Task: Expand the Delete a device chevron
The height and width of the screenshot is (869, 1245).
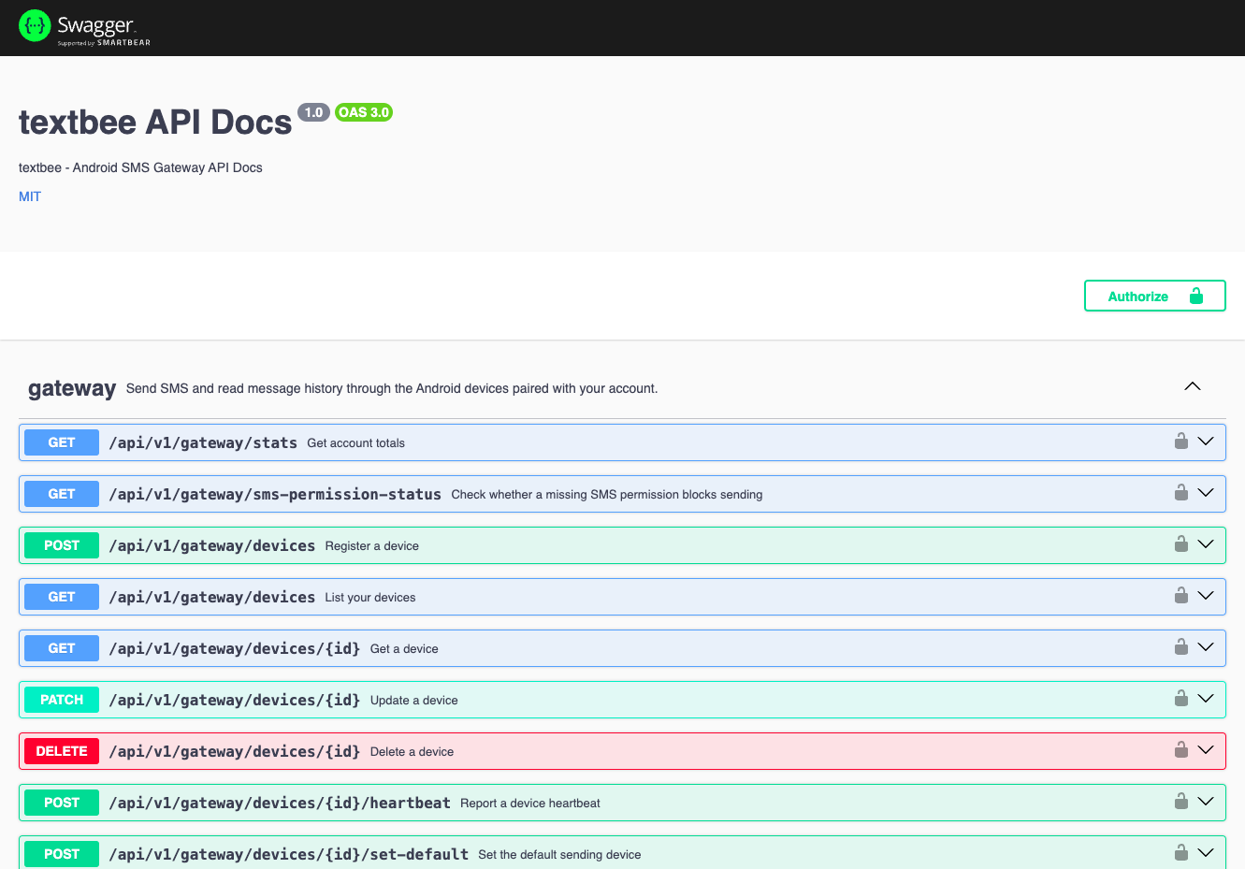Action: (1206, 750)
